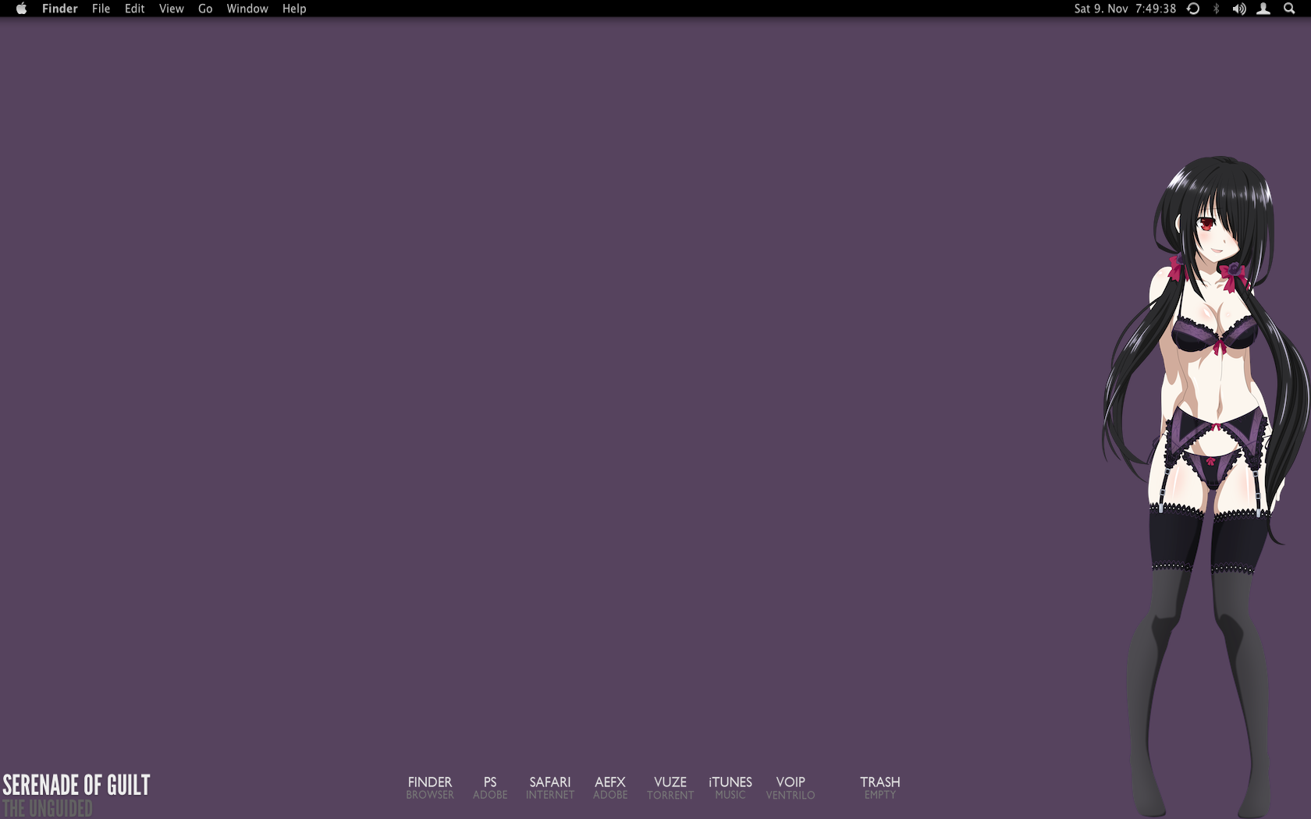This screenshot has height=819, width=1311.
Task: Launch the iTUNES music dock item
Action: click(730, 787)
